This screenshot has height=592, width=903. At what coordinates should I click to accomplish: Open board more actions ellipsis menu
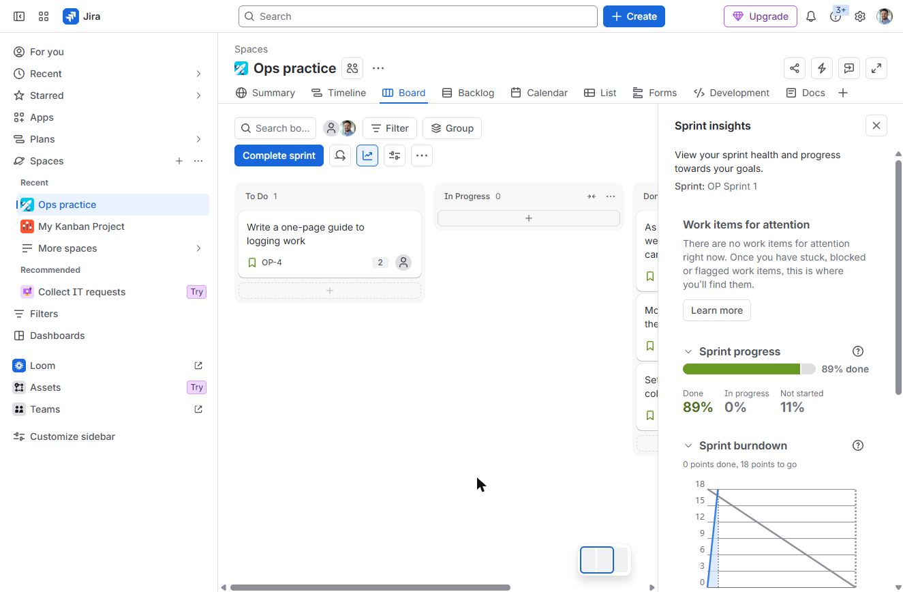pyautogui.click(x=422, y=156)
